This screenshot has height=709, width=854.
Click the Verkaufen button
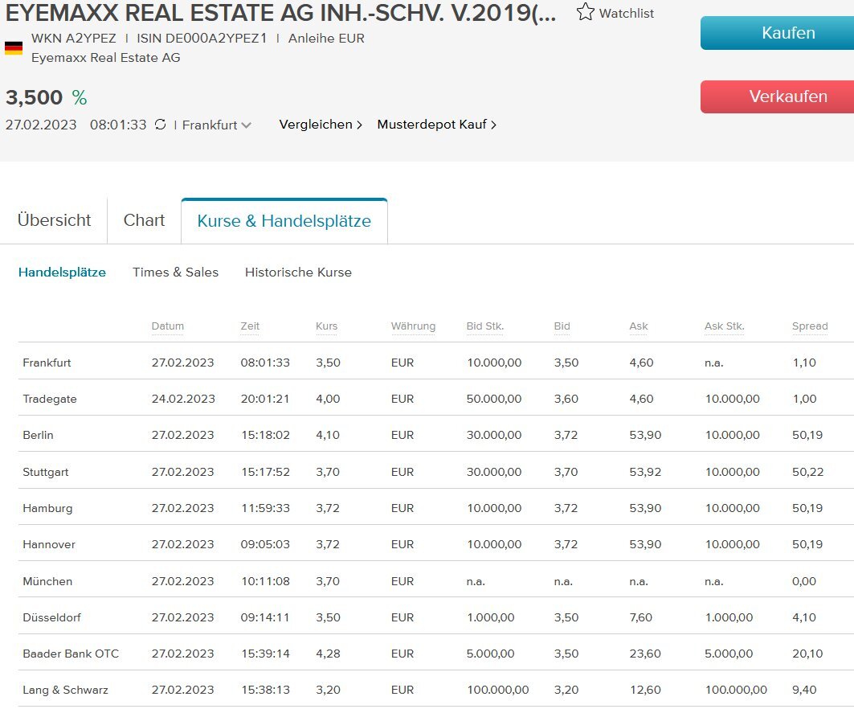(777, 96)
